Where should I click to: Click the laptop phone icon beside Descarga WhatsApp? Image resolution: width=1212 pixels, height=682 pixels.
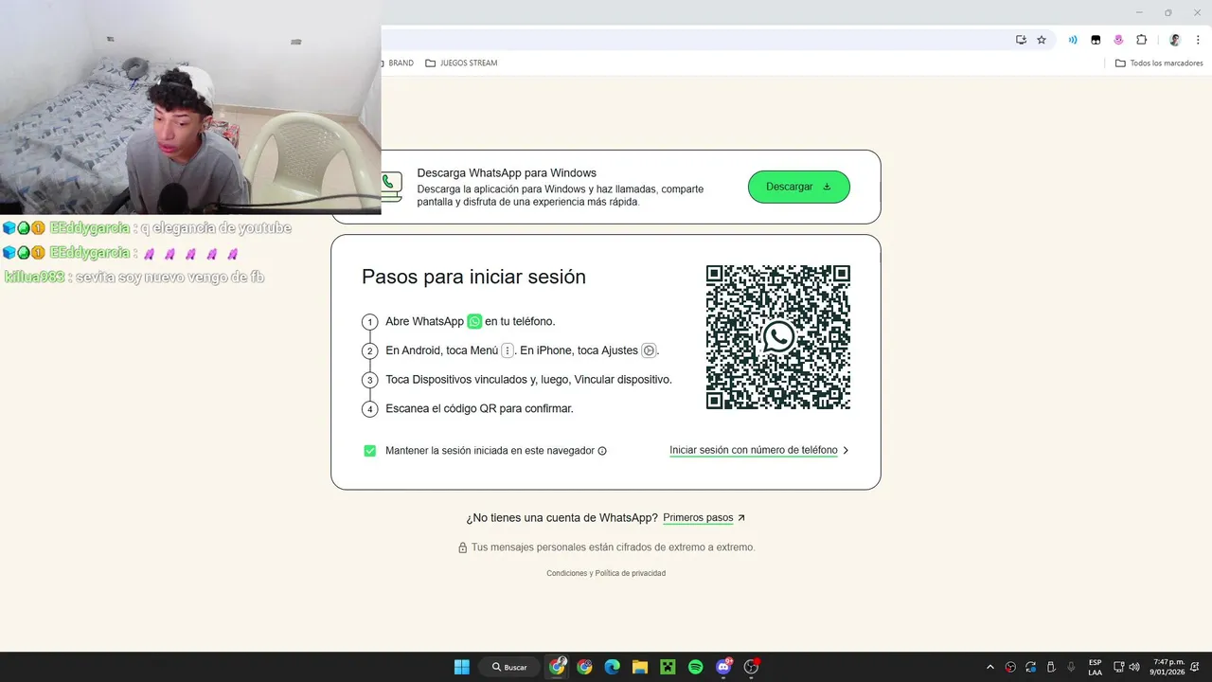(x=392, y=187)
